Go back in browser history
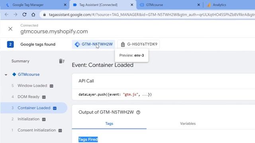Image resolution: width=255 pixels, height=143 pixels. pyautogui.click(x=6, y=15)
